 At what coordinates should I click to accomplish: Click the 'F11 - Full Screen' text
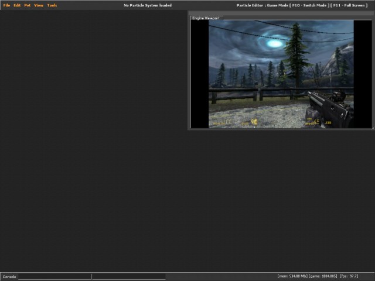[349, 5]
